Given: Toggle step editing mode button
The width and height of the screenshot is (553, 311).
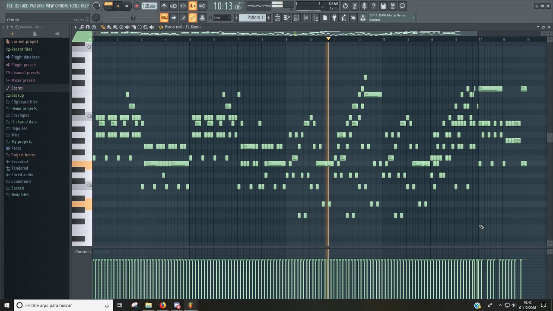Looking at the screenshot, I should (183, 18).
